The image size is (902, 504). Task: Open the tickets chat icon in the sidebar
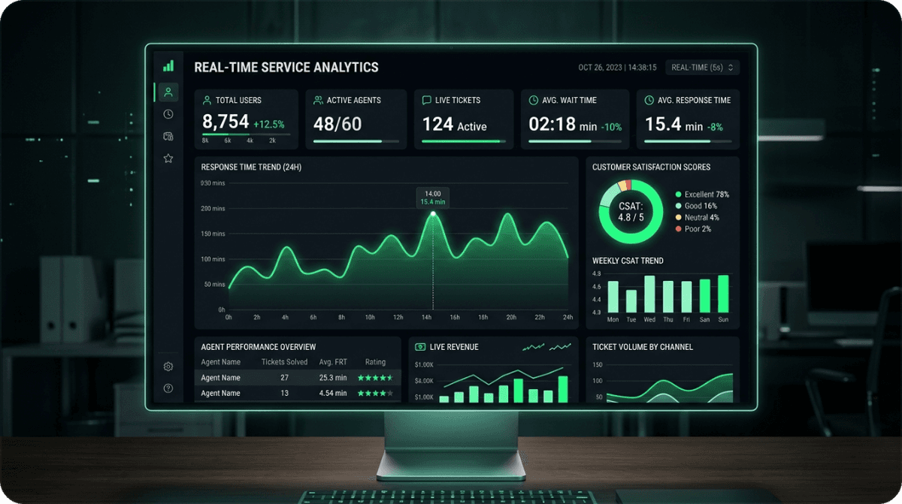coord(168,134)
